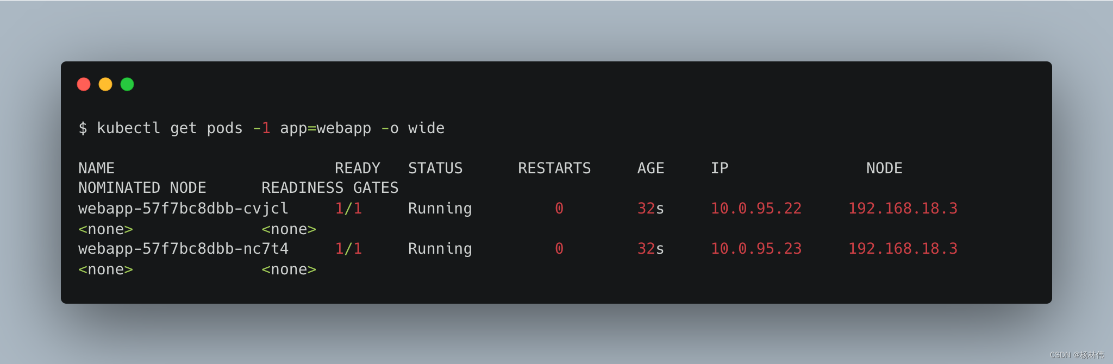Viewport: 1113px width, 364px height.
Task: Click the STATUS column header
Action: click(435, 168)
